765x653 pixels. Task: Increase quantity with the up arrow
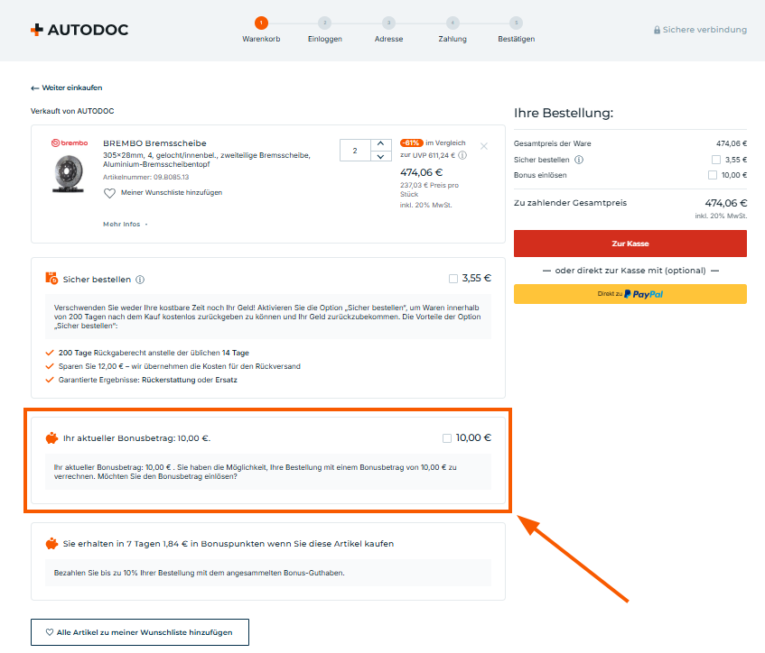coord(381,144)
